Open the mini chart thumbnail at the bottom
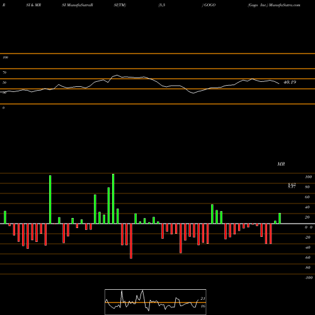This screenshot has height=315, width=315. point(156,302)
